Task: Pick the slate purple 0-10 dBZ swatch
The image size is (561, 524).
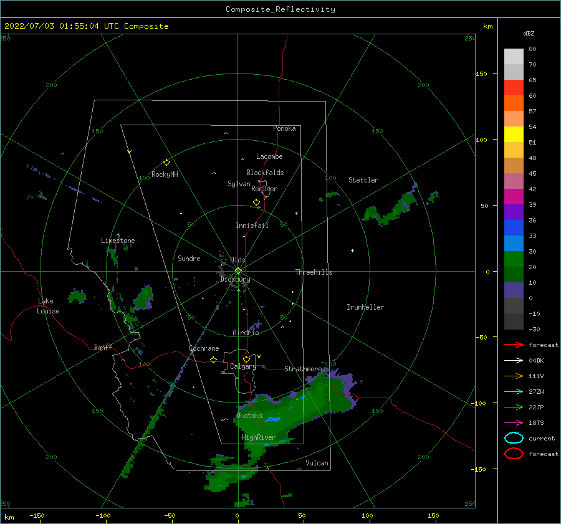Action: click(514, 290)
